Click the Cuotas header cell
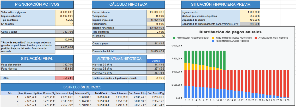Screen dimensions: 296x107 pyautogui.click(x=156, y=61)
